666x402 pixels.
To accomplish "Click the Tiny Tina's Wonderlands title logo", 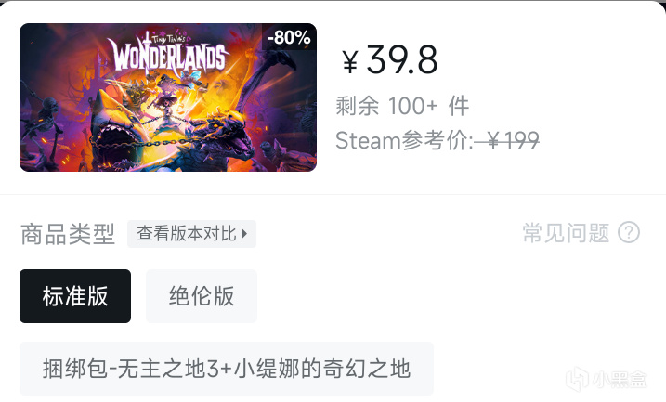I will click(x=169, y=53).
